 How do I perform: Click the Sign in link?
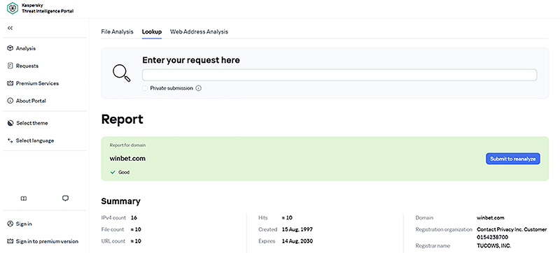(x=24, y=224)
